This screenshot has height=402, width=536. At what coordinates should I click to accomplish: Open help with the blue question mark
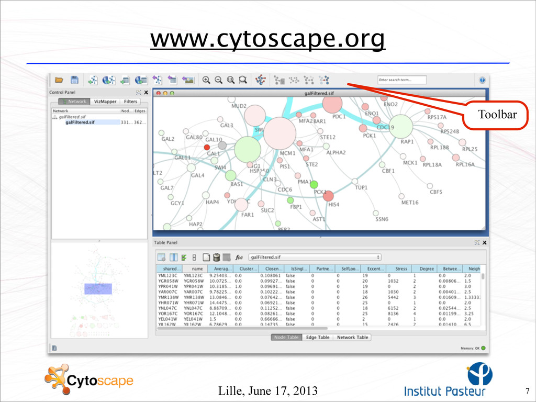(482, 80)
